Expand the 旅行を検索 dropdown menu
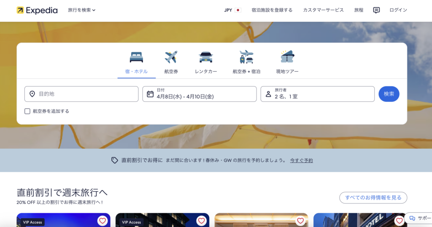Image resolution: width=432 pixels, height=227 pixels. (x=82, y=10)
